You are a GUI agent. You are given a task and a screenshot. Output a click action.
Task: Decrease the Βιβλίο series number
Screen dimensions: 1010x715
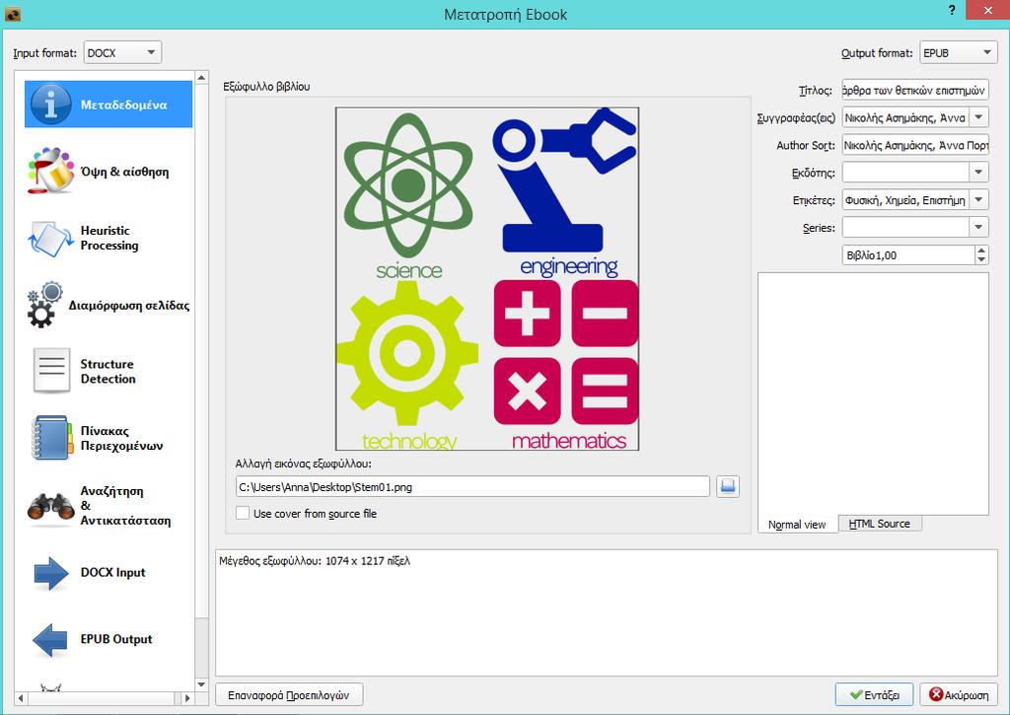[x=981, y=259]
